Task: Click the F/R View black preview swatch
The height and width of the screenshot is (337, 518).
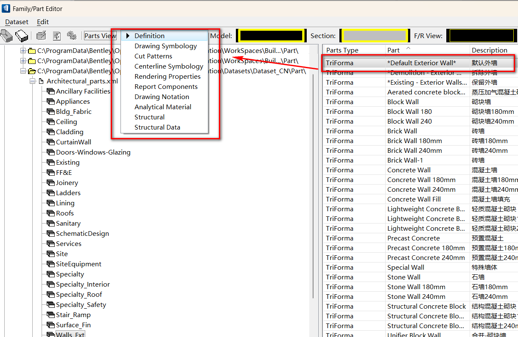Action: point(482,36)
